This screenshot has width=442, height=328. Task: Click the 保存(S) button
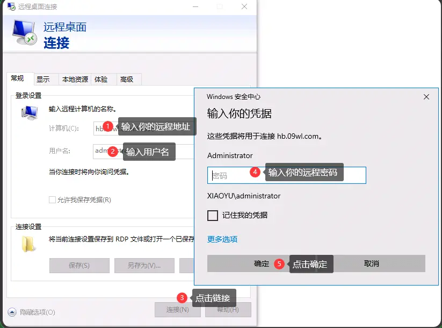(x=79, y=265)
